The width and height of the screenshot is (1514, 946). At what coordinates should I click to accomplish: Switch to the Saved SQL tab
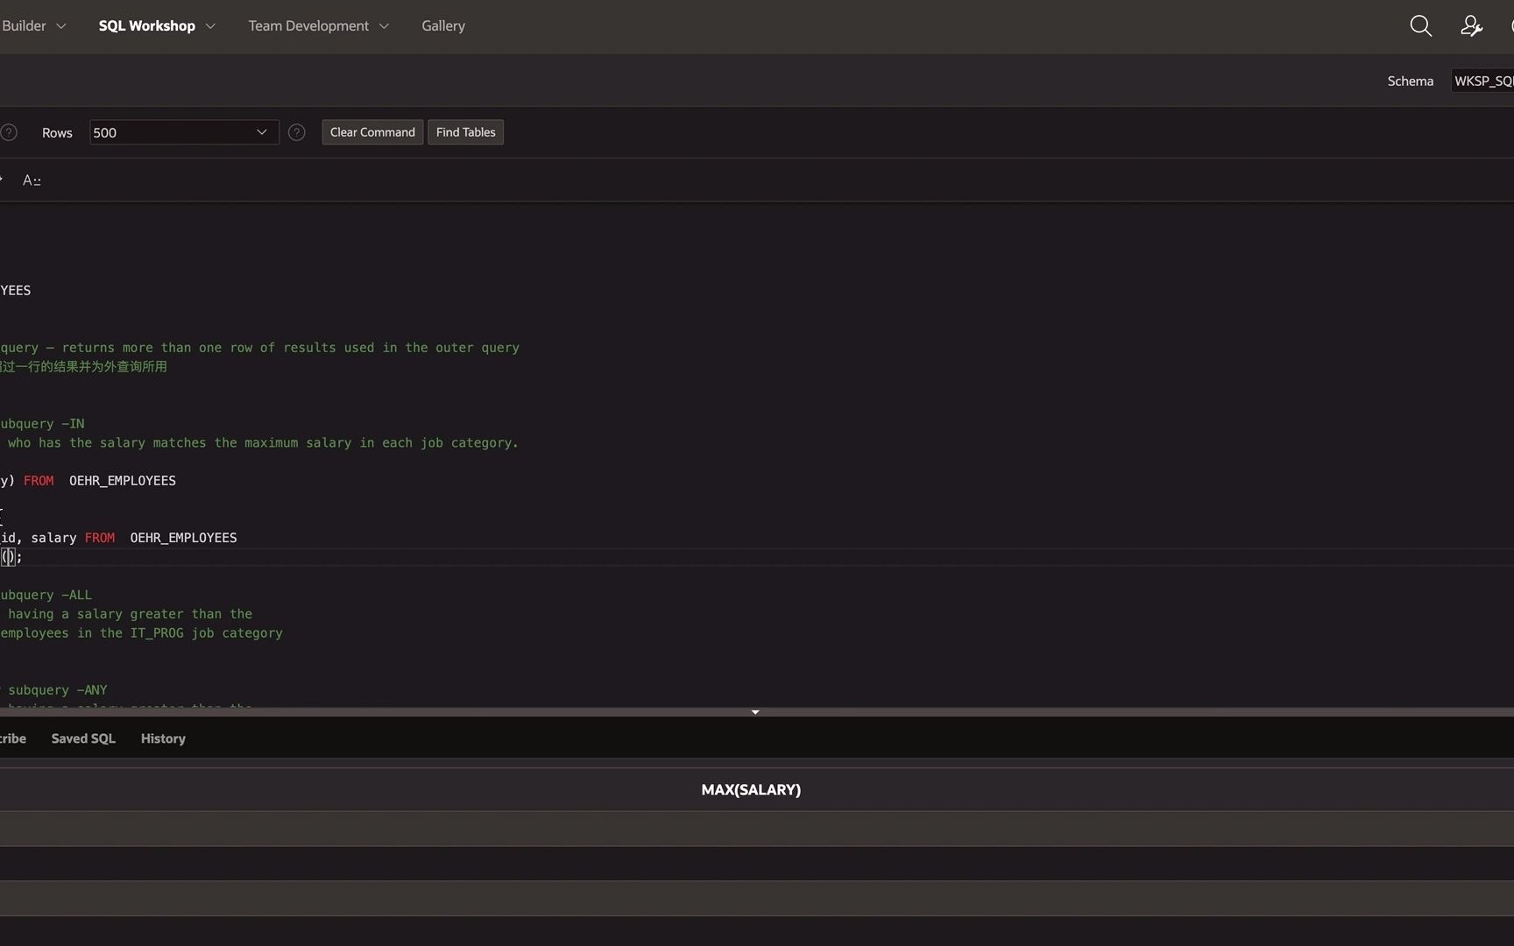pos(83,738)
